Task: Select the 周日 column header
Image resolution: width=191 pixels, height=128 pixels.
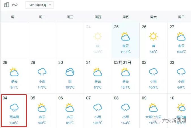Action: coord(181,17)
